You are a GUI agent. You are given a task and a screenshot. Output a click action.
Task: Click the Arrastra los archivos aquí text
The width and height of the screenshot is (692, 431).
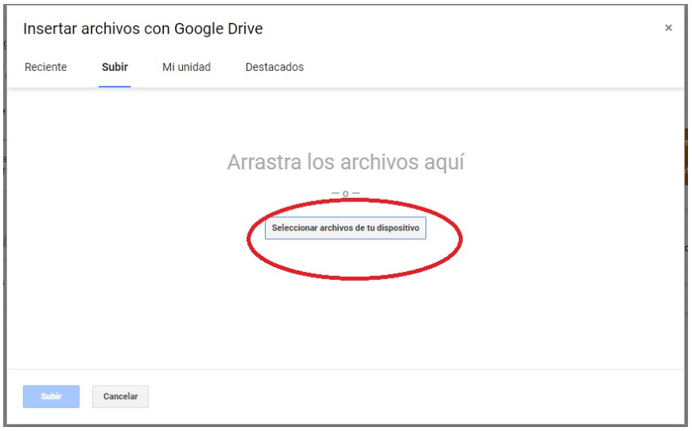(x=345, y=162)
